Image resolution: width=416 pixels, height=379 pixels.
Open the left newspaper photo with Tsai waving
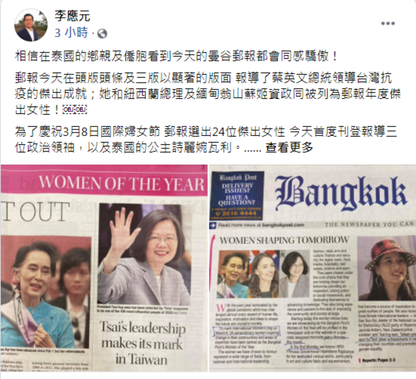pos(104,268)
